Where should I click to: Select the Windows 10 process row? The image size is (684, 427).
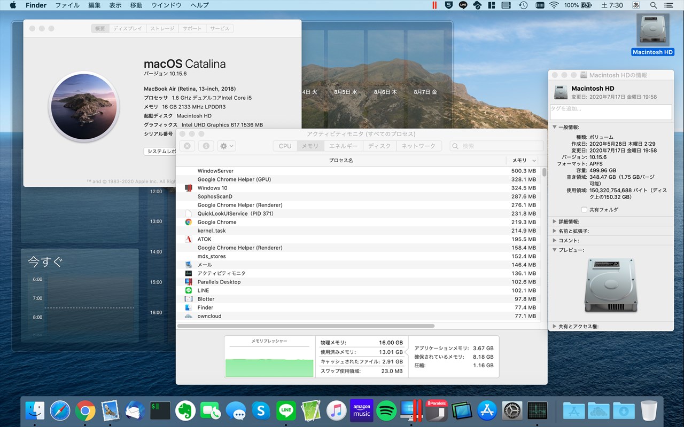tap(358, 188)
